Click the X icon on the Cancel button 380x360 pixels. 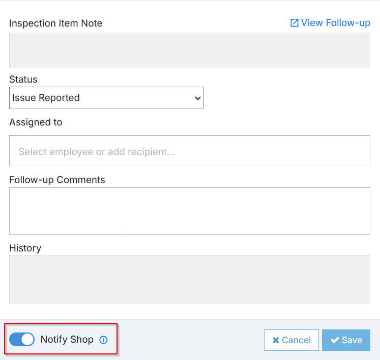point(275,340)
